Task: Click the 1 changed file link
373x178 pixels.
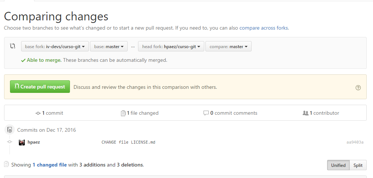Action: point(50,165)
